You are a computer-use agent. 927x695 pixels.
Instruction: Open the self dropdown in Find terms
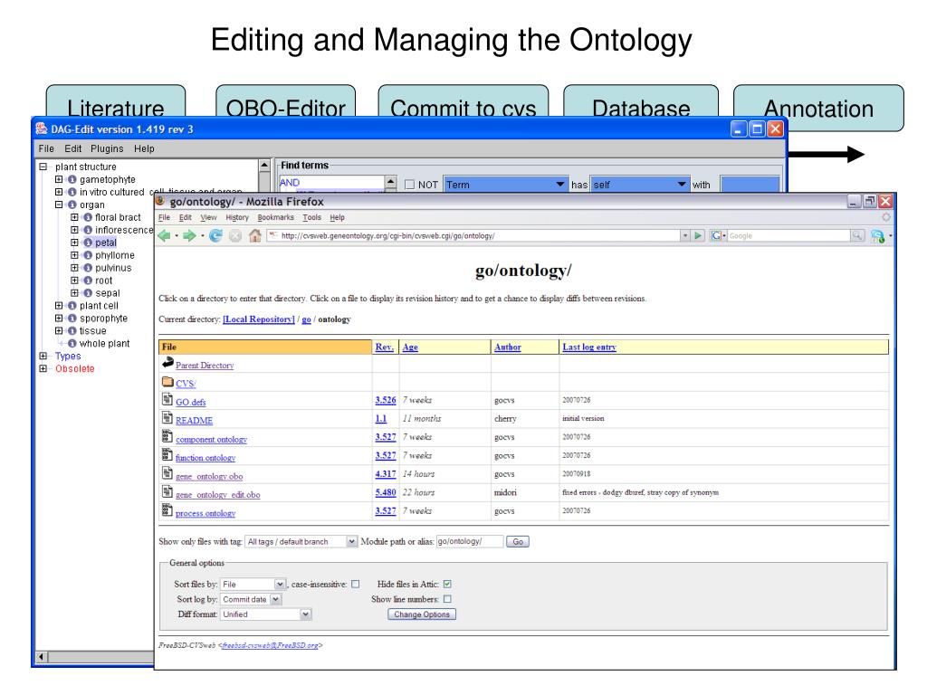pyautogui.click(x=640, y=185)
